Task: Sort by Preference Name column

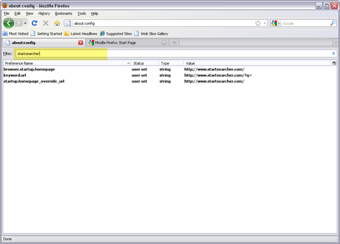Action: click(67, 63)
